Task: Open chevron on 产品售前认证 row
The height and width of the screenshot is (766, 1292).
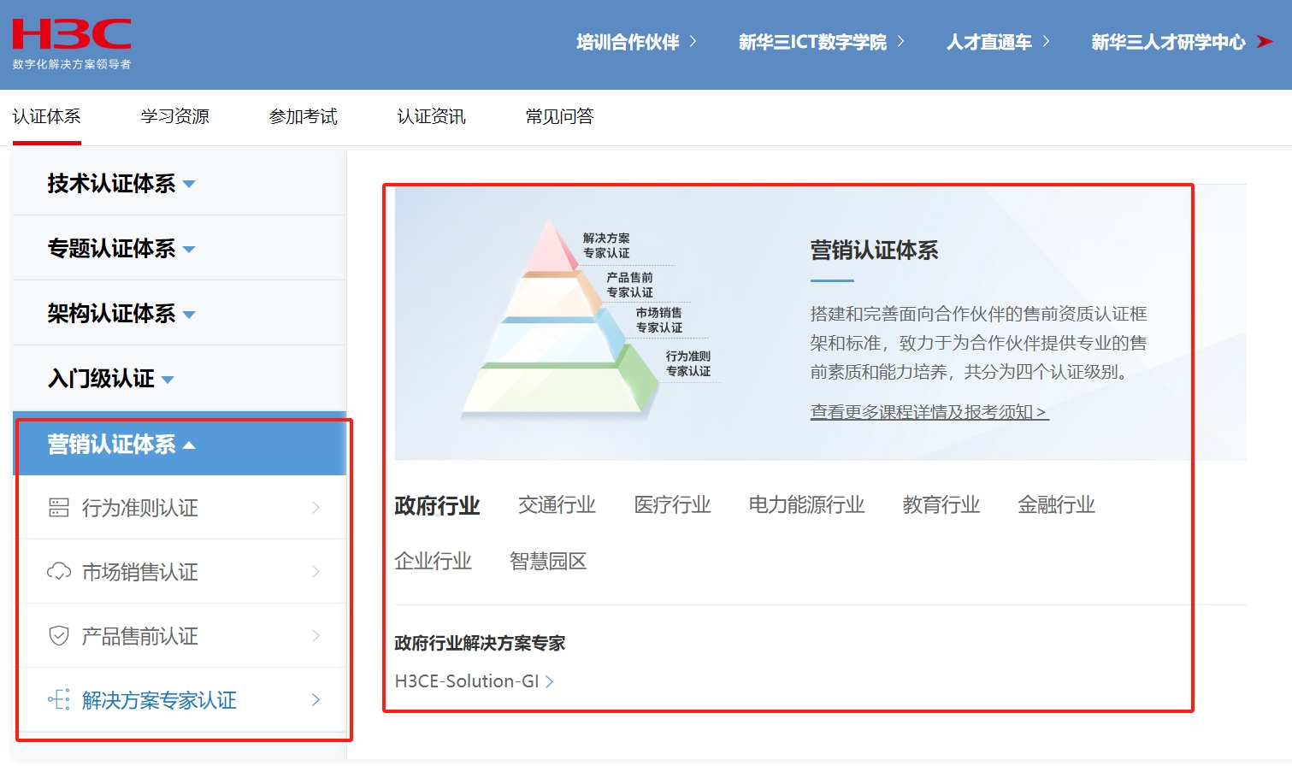Action: (316, 636)
